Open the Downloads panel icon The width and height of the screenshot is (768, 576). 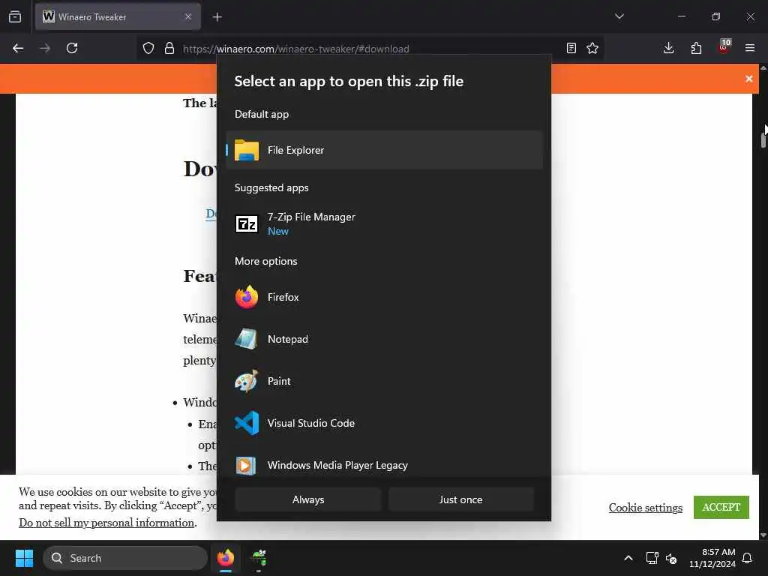tap(668, 48)
